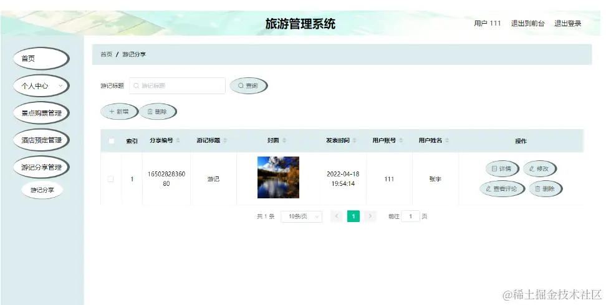This screenshot has height=305, width=606.
Task: Open the 10条/页 page size dropdown
Action: click(302, 216)
